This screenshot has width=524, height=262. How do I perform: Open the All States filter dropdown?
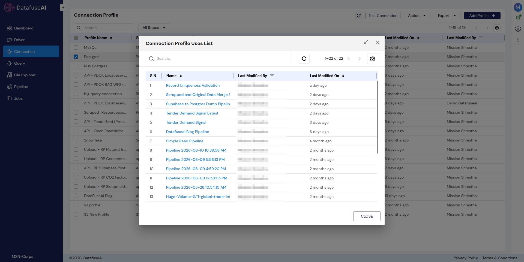coord(154,28)
